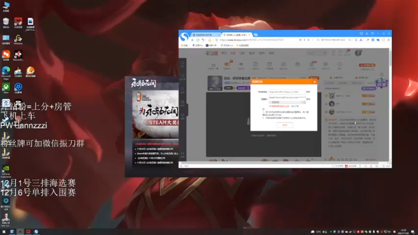The height and width of the screenshot is (235, 418).
Task: Click the Douyu site search box
Action: pos(317,53)
